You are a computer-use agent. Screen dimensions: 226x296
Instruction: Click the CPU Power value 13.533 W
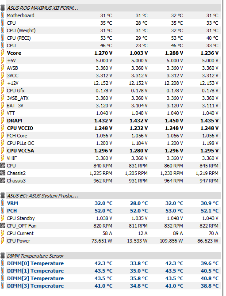coord(137,241)
